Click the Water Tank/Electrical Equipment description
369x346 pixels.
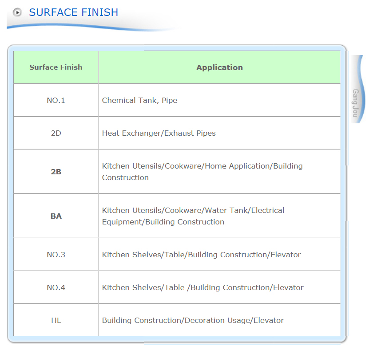coord(193,216)
